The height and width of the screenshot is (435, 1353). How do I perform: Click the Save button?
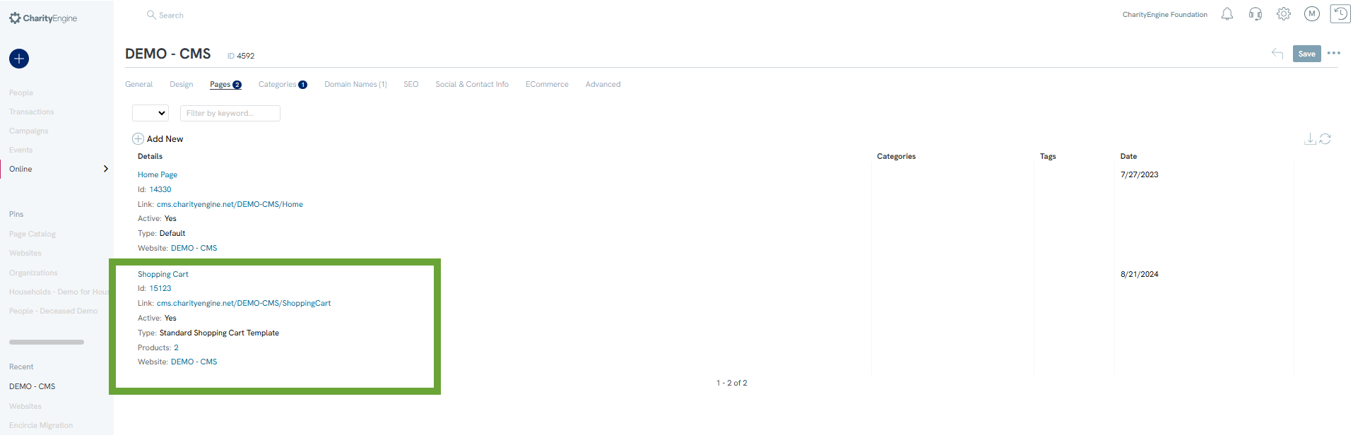(x=1306, y=54)
